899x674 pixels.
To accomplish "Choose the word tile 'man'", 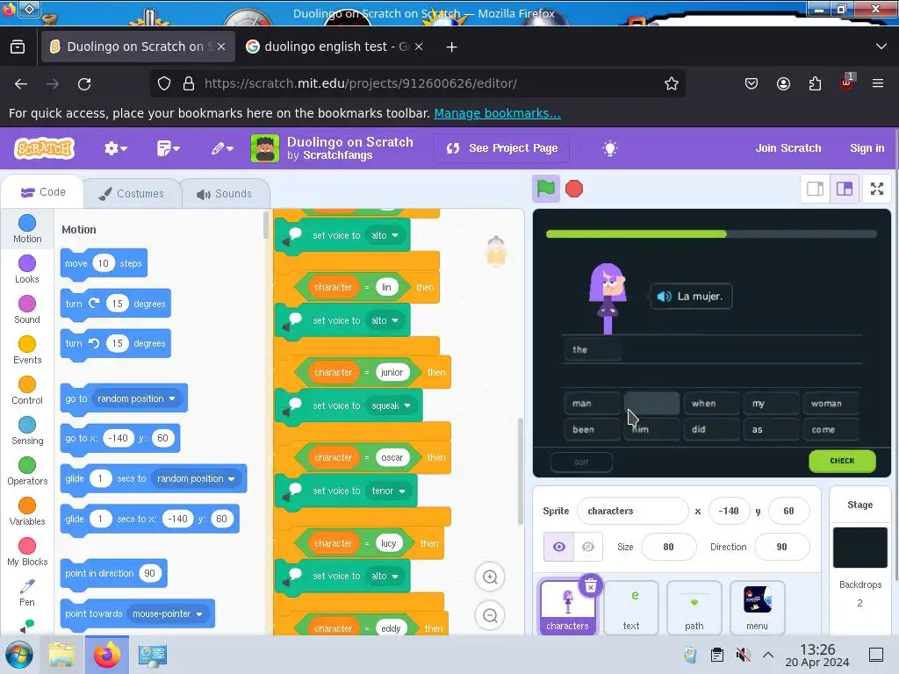I will (592, 404).
